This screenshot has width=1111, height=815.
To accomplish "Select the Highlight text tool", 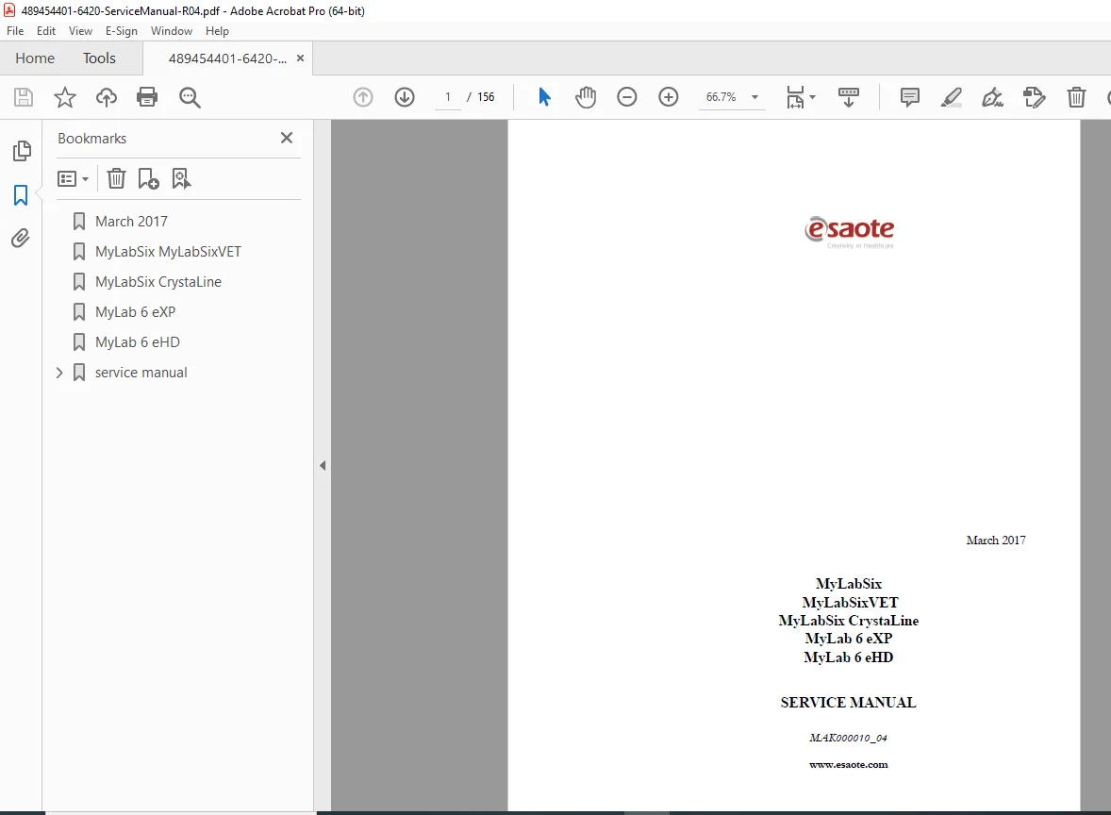I will pos(951,97).
